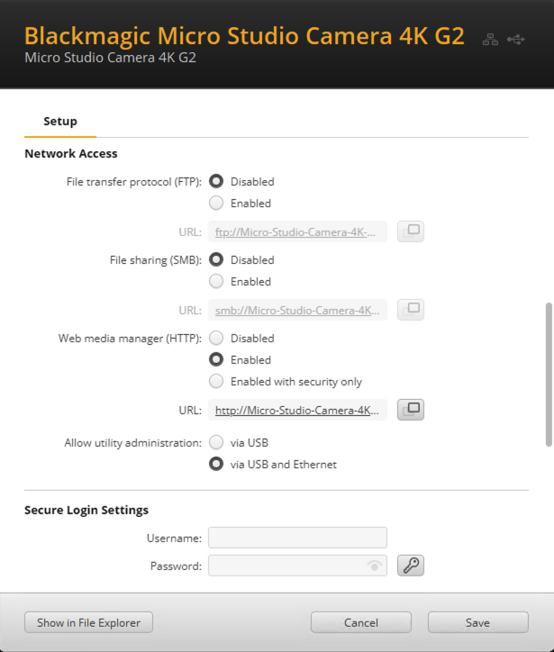Viewport: 554px width, 652px height.
Task: Select Enabled for Web media manager (HTTP)
Action: [216, 359]
